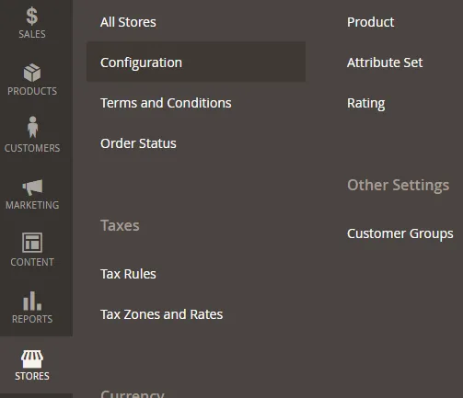
Task: Open Terms and Conditions
Action: (166, 103)
